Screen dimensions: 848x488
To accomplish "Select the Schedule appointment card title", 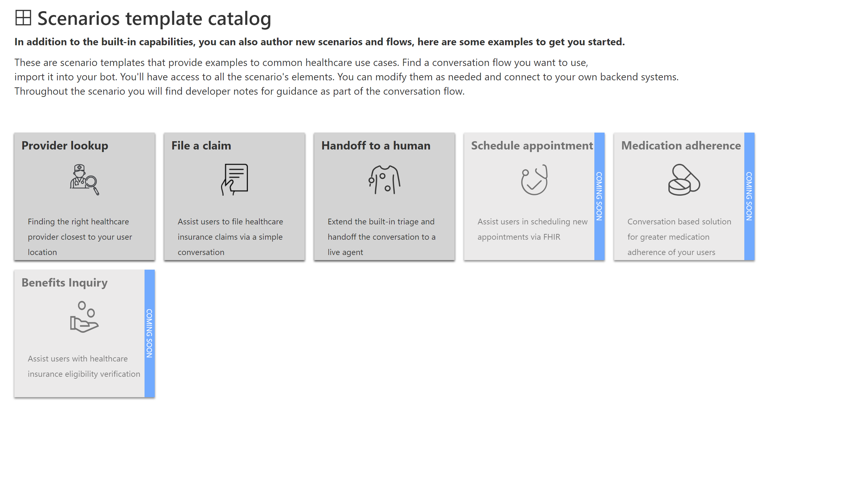I will tap(532, 145).
